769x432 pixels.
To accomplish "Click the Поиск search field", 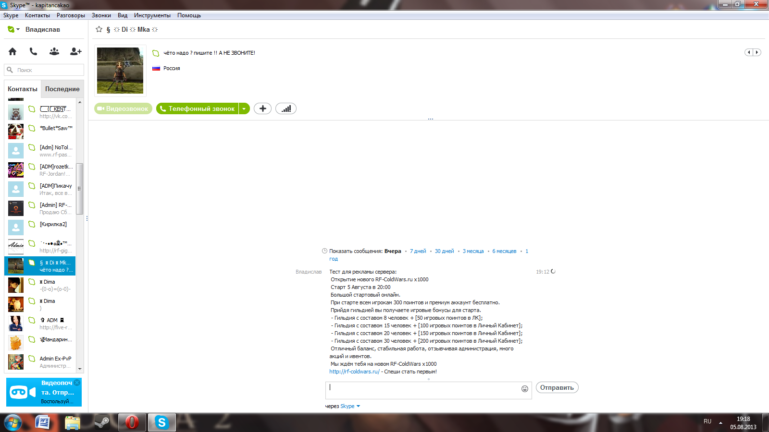I will (44, 70).
